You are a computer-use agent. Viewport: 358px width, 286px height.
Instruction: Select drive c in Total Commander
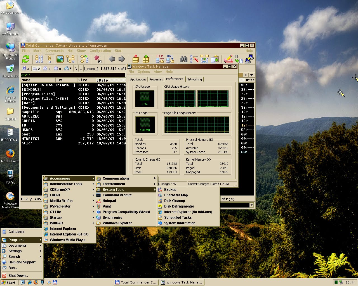pos(36,68)
